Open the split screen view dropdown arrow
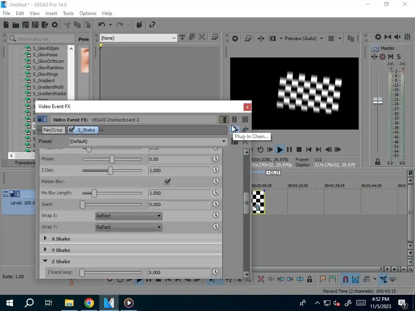The image size is (415, 311). [x=281, y=38]
